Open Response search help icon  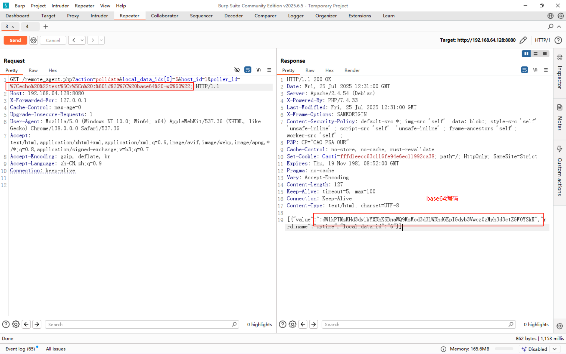(283, 324)
